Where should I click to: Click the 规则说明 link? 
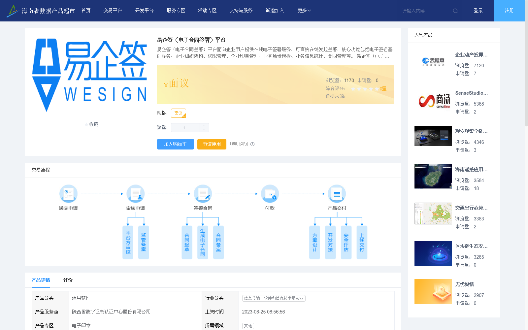click(239, 144)
